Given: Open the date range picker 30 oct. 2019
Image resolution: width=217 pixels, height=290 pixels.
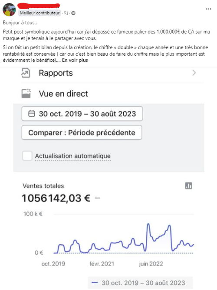Looking at the screenshot, I should coord(82,114).
